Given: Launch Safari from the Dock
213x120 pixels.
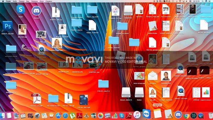Looking at the screenshot, I should tap(65, 116).
